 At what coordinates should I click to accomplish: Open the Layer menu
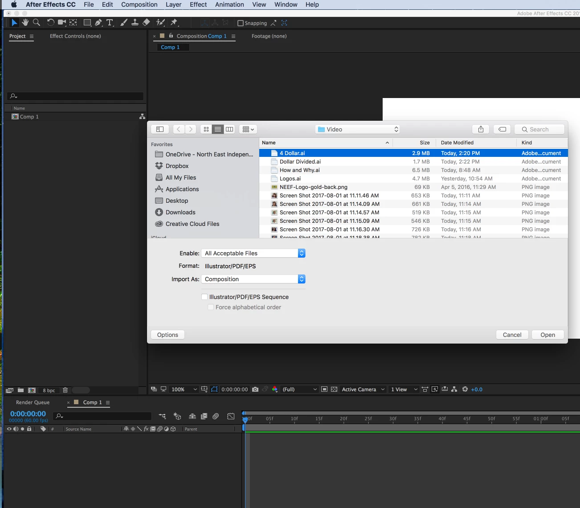pos(173,4)
